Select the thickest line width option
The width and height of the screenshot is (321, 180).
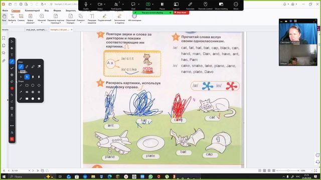[x=39, y=77]
